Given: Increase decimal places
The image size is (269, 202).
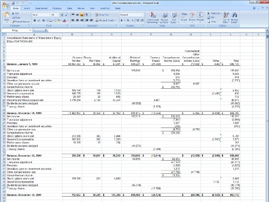Looking at the screenshot, I should (137, 20).
